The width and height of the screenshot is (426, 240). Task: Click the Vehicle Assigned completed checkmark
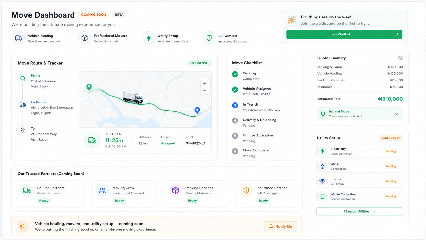click(235, 90)
